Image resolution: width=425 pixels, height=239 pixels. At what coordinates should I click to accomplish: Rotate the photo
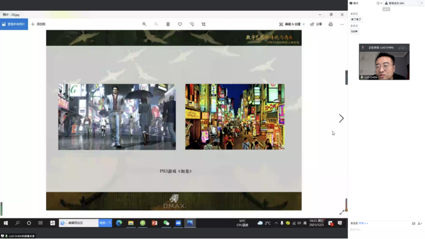192,24
